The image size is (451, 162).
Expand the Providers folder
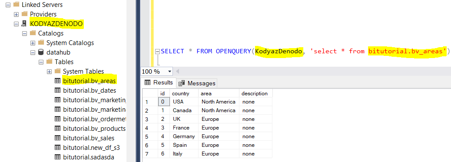click(16, 14)
